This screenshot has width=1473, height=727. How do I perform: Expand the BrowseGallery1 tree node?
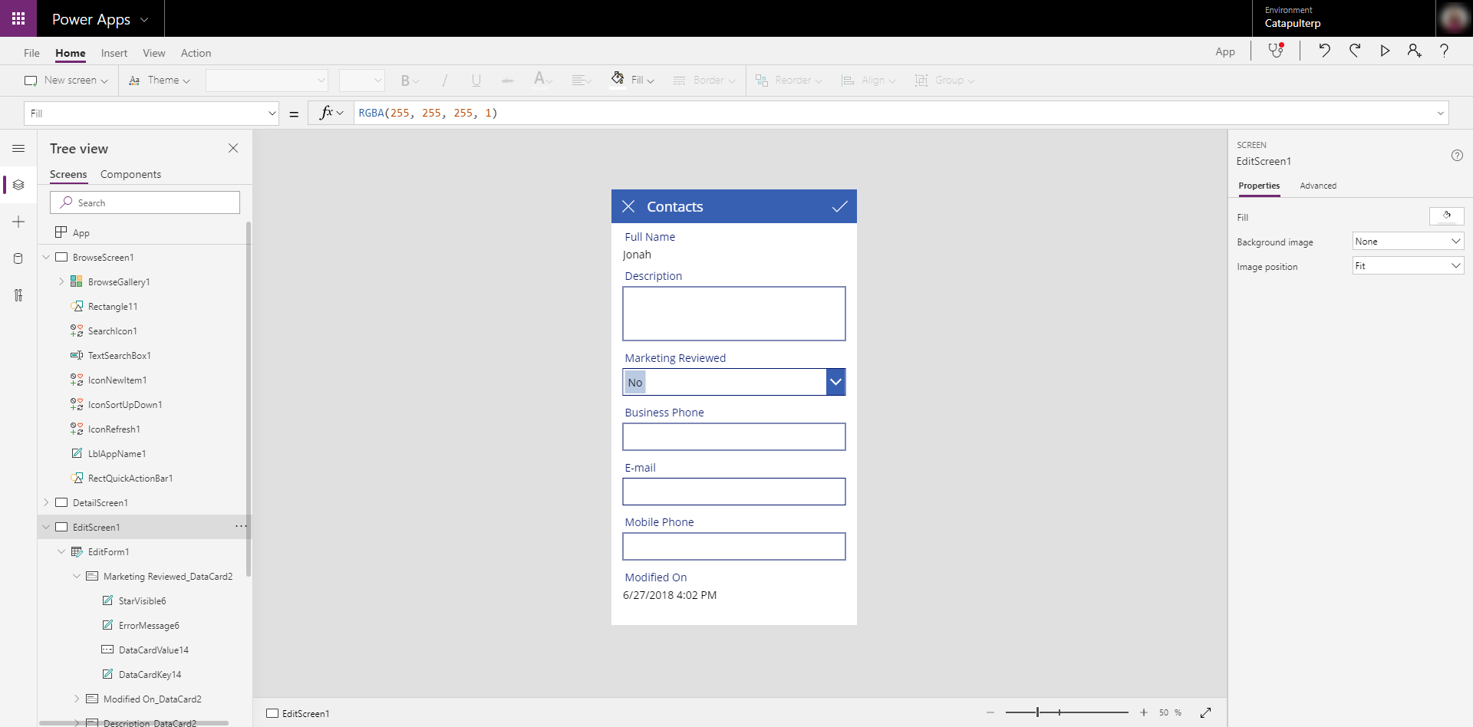(x=61, y=281)
